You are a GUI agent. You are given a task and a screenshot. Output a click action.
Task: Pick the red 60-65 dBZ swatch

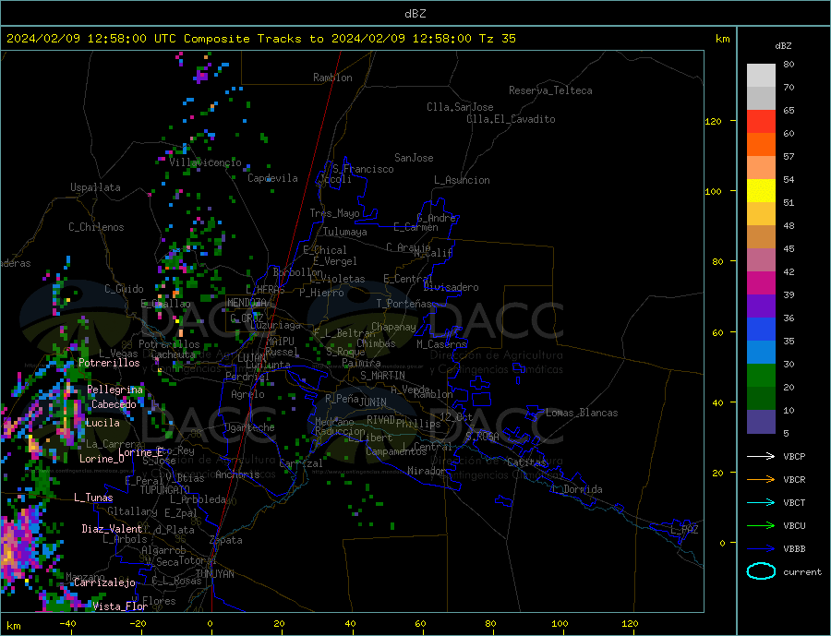761,121
